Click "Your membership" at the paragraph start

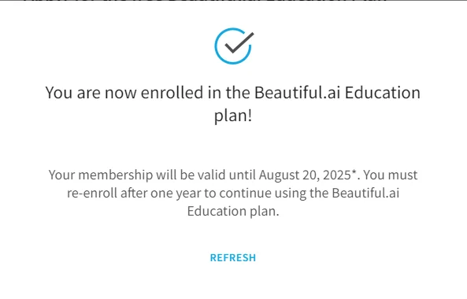[x=101, y=175]
